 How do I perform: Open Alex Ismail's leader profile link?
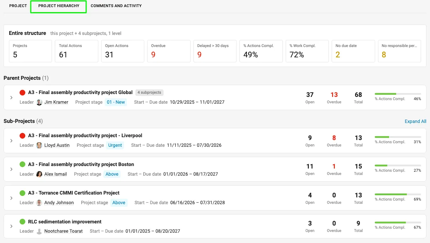pyautogui.click(x=56, y=174)
